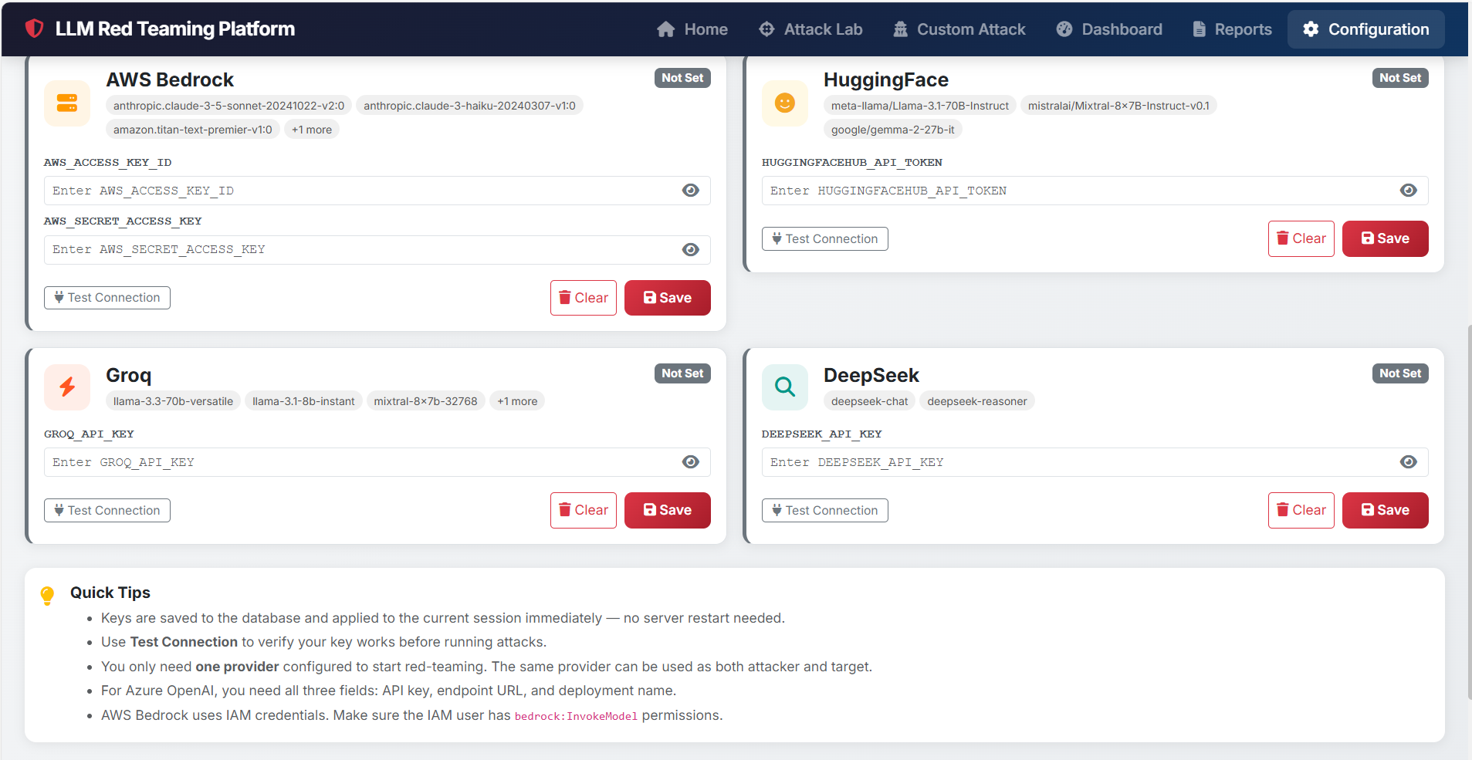Save the DeepSeek API key

pos(1386,510)
